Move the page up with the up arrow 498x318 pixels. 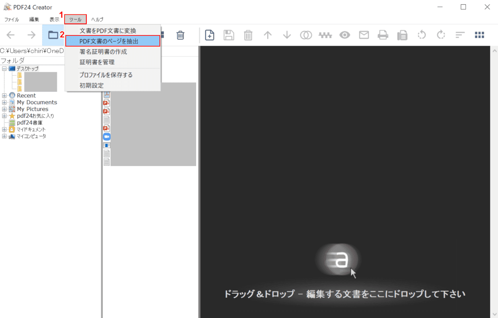point(268,35)
